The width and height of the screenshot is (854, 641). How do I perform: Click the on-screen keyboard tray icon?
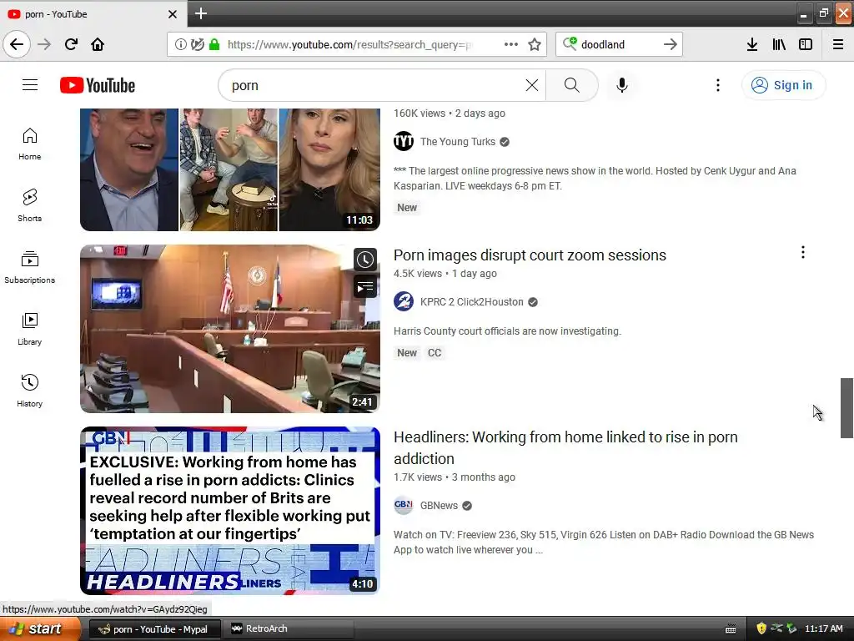731,629
